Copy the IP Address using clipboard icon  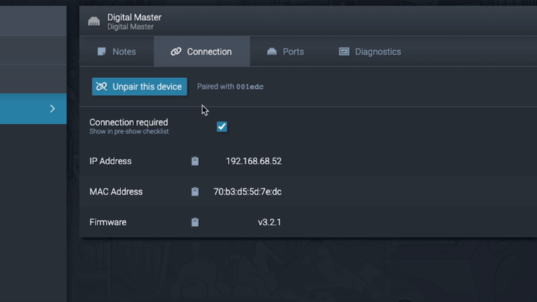coord(195,161)
